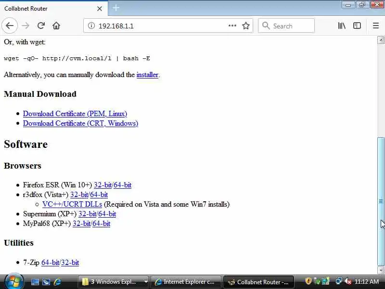Click the vertical scrollbar thumb

point(381,201)
